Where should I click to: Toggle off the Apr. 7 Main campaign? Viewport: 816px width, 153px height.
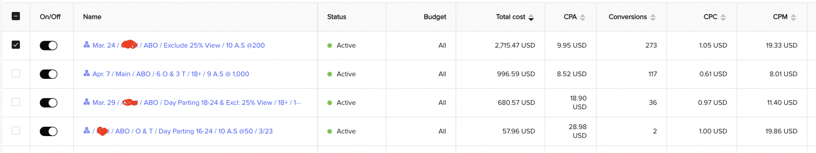(48, 74)
